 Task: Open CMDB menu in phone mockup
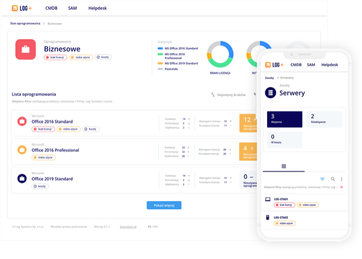coord(296,65)
